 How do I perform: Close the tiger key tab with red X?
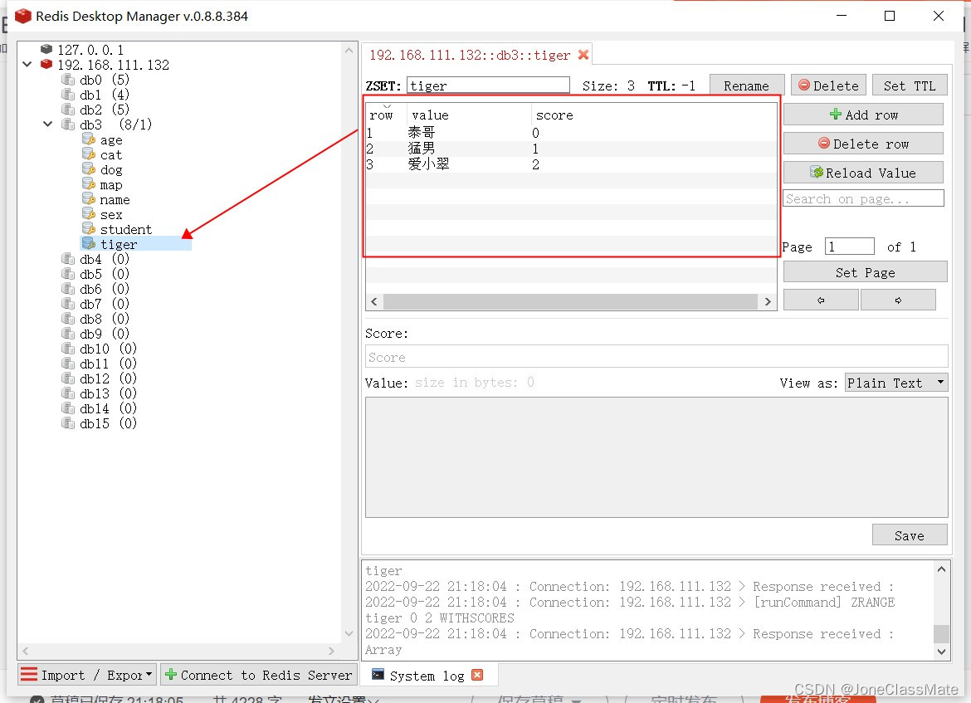[583, 55]
